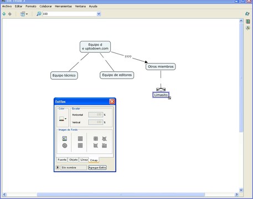The image size is (253, 199).
Task: Click the lower-left icon in the right background group
Action: pyautogui.click(x=96, y=145)
